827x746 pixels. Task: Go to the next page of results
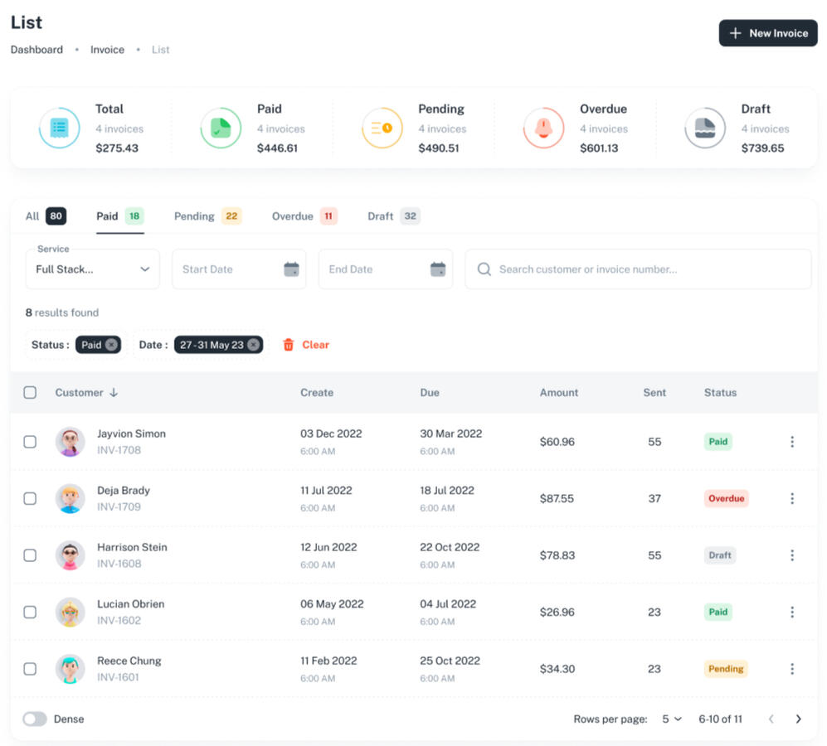click(x=798, y=719)
